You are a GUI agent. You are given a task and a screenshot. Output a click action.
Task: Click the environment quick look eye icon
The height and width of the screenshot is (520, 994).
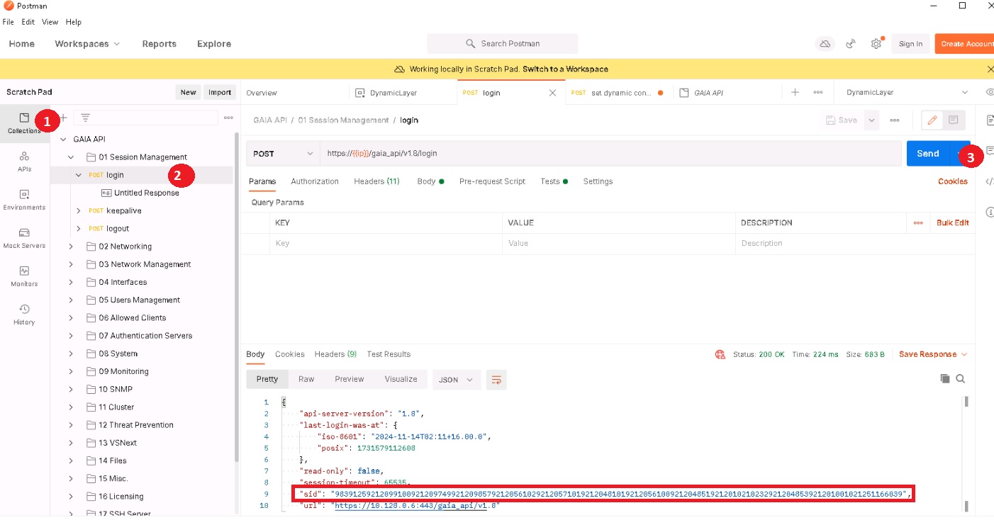tap(990, 93)
